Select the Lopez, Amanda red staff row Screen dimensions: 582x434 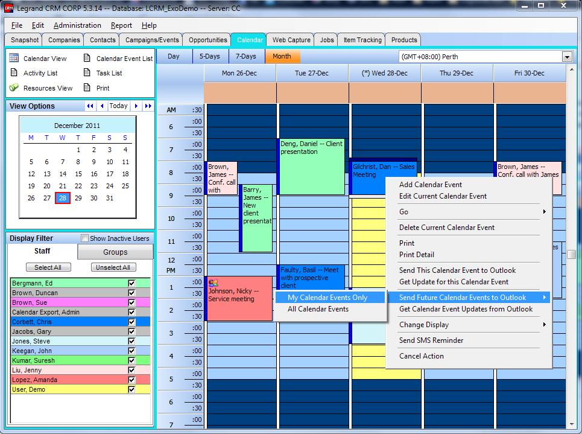pyautogui.click(x=81, y=380)
